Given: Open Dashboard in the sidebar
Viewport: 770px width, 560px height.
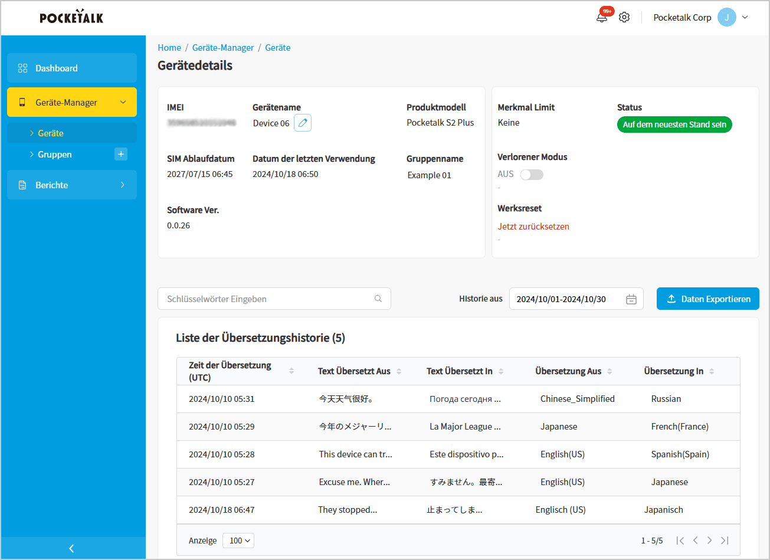Looking at the screenshot, I should [x=72, y=68].
